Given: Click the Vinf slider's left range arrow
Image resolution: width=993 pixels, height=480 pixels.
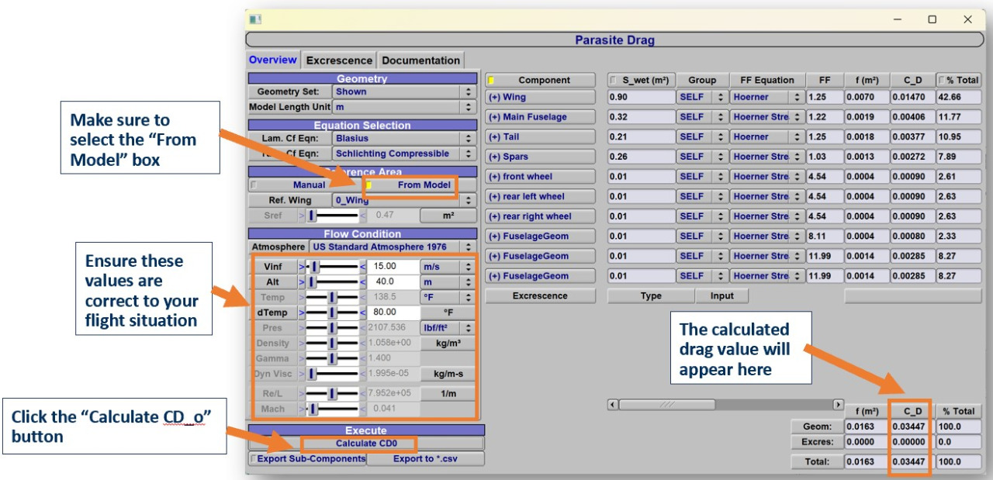Looking at the screenshot, I should coord(303,267).
